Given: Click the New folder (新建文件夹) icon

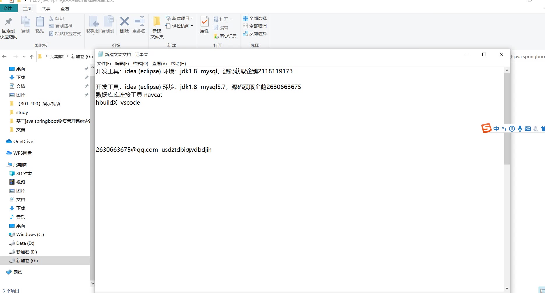Looking at the screenshot, I should [157, 21].
